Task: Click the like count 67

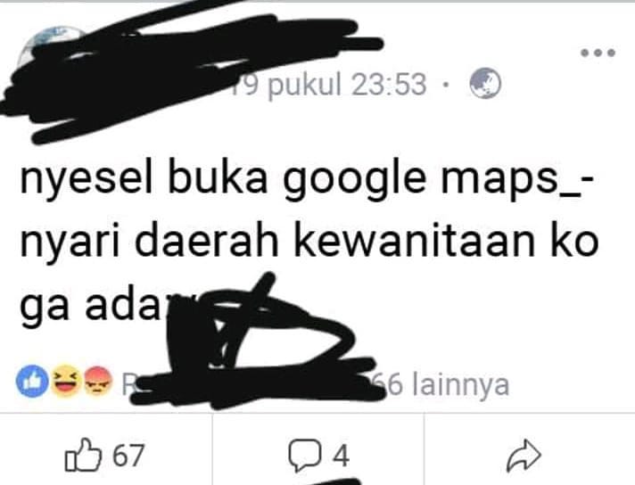Action: pos(128,456)
